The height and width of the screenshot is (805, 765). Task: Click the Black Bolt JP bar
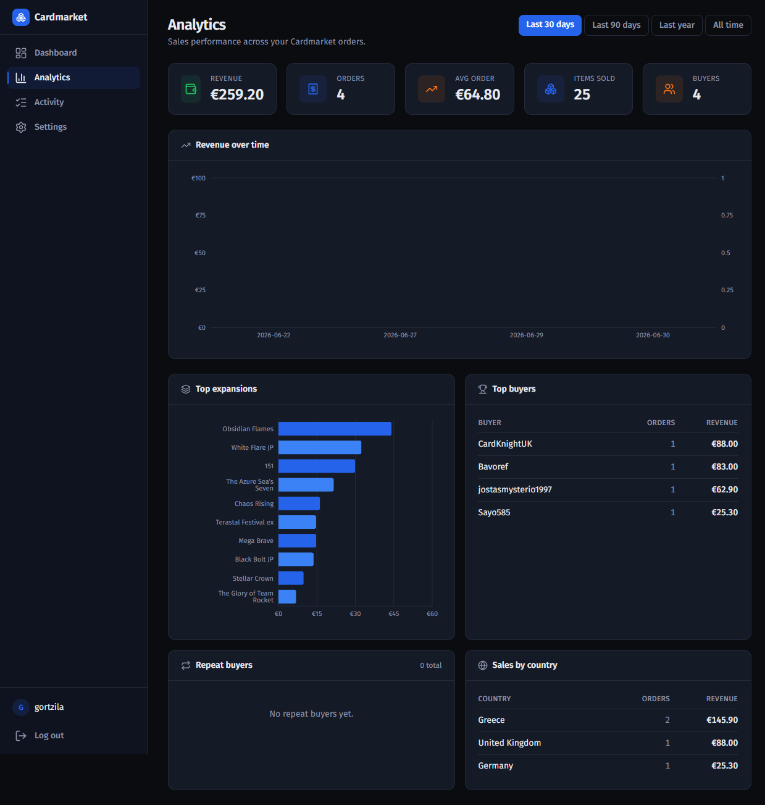[296, 559]
